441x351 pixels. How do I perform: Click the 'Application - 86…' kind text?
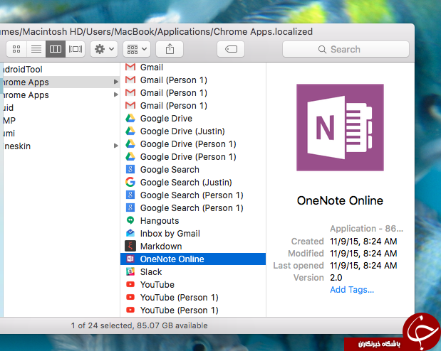tap(367, 229)
